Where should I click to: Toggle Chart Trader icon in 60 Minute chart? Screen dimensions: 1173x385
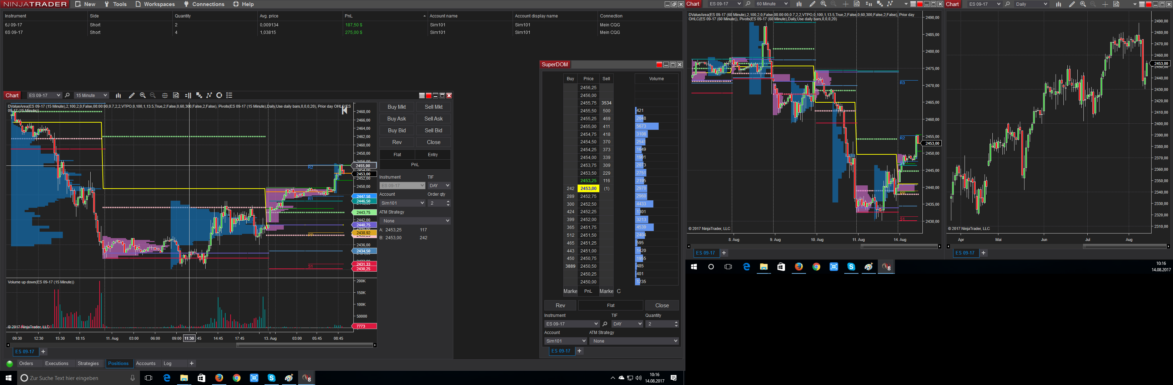pos(869,4)
